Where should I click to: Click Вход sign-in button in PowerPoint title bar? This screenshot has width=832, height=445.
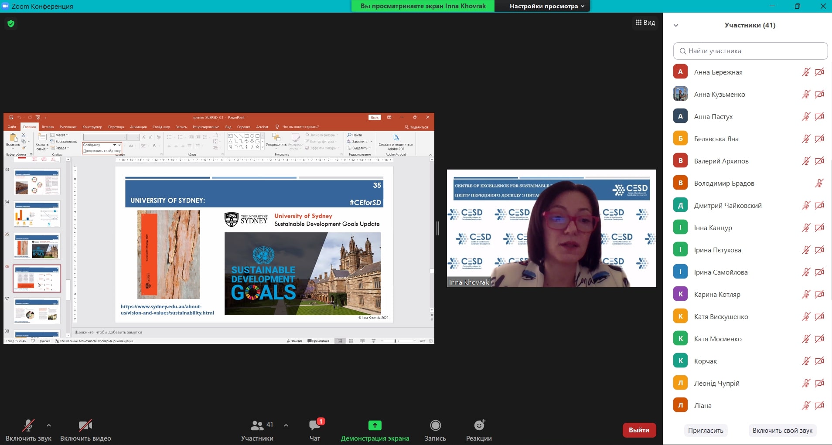(375, 117)
